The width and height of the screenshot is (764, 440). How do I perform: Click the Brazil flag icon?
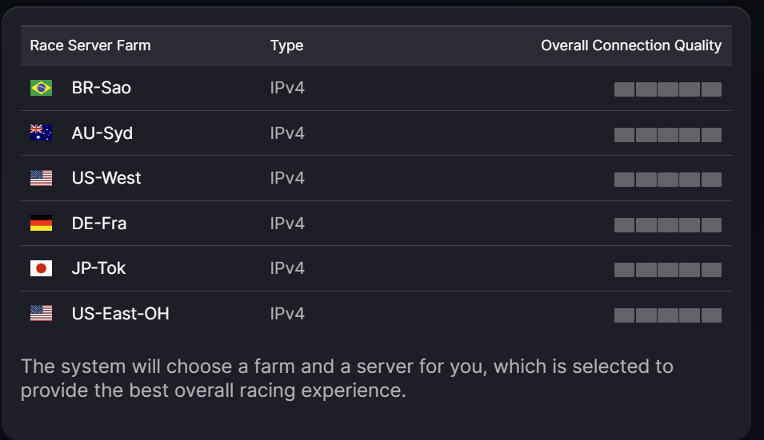[41, 88]
